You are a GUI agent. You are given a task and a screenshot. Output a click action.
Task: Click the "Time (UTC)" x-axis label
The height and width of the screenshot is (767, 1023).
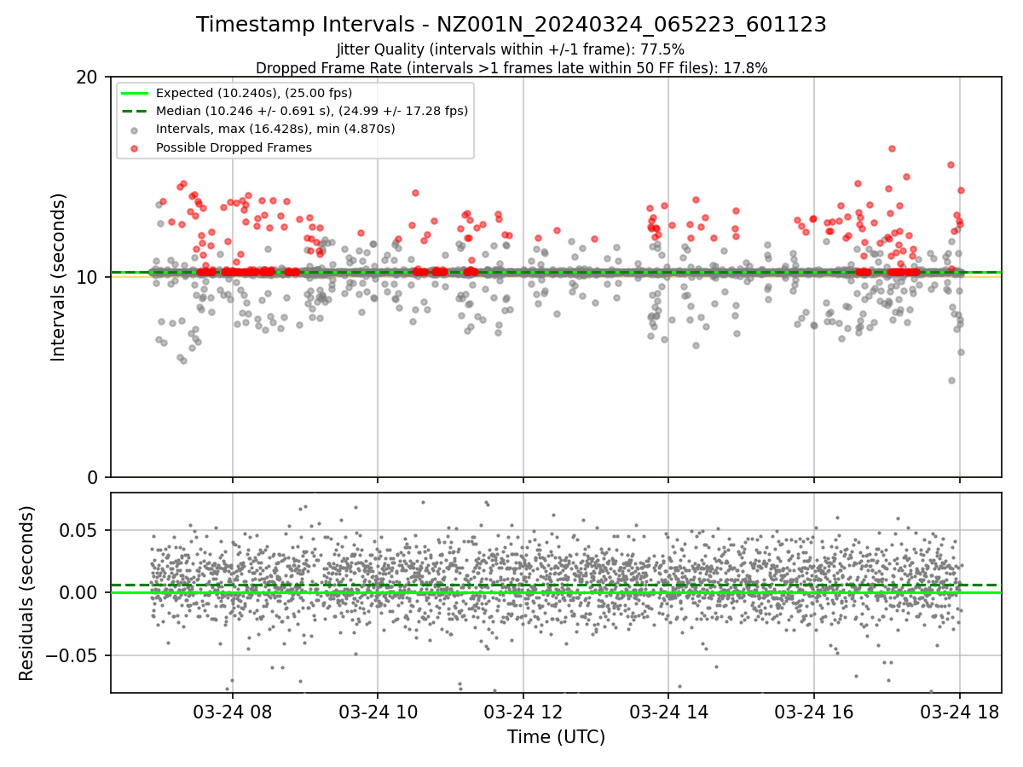coord(556,737)
